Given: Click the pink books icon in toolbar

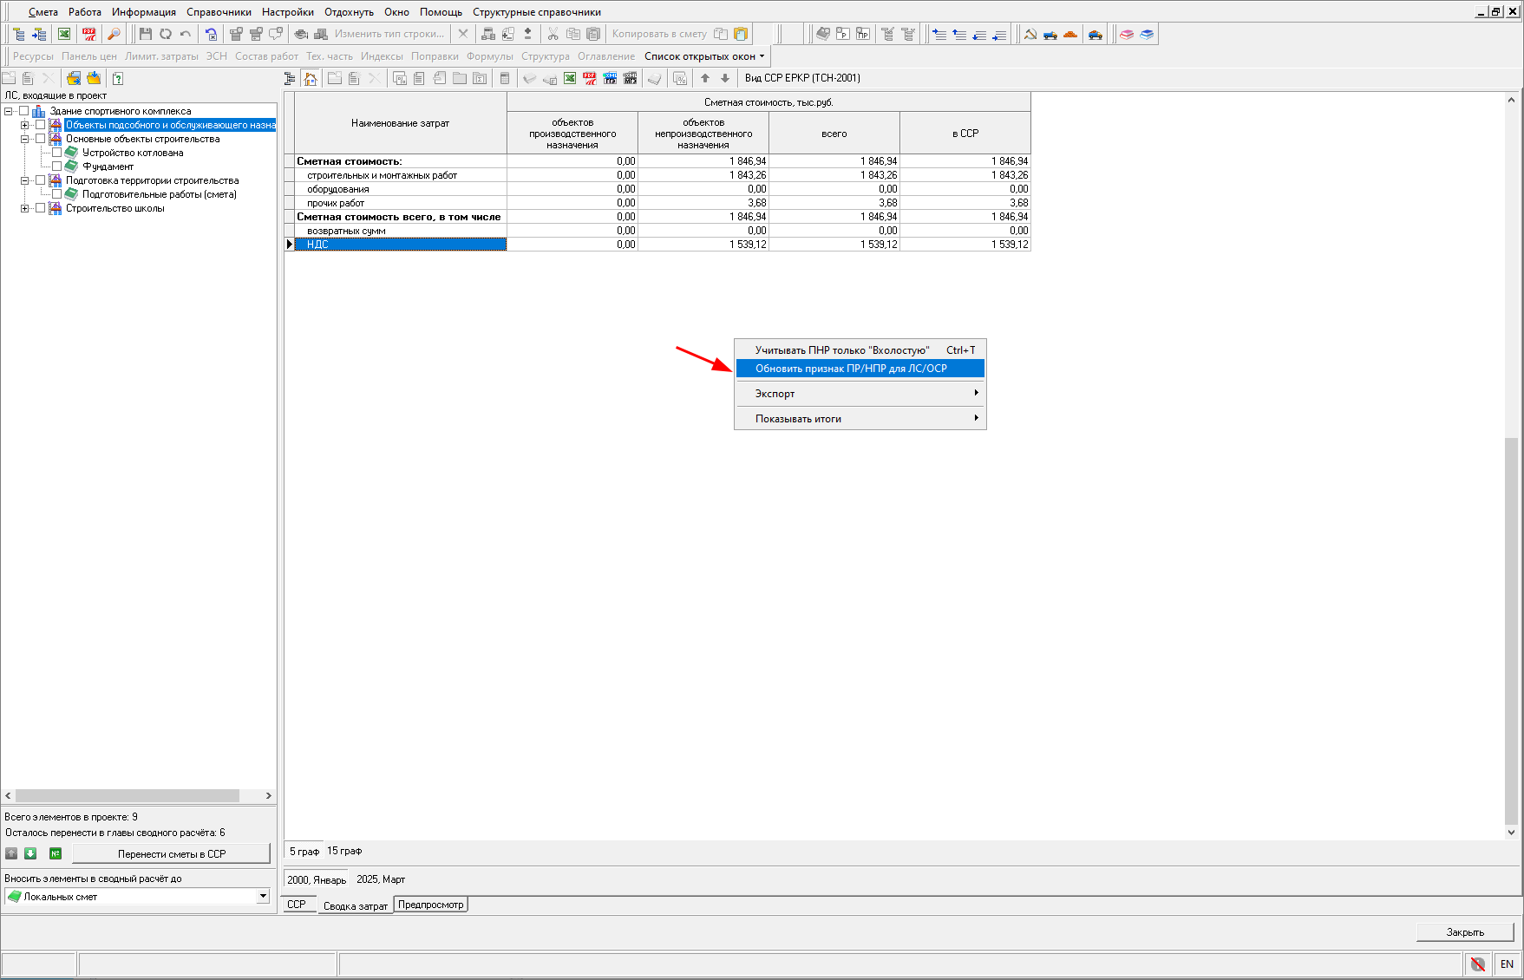Looking at the screenshot, I should tap(1127, 34).
